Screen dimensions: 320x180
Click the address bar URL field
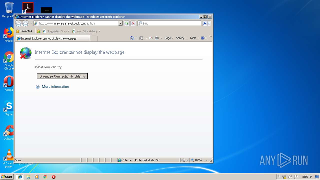[76, 23]
